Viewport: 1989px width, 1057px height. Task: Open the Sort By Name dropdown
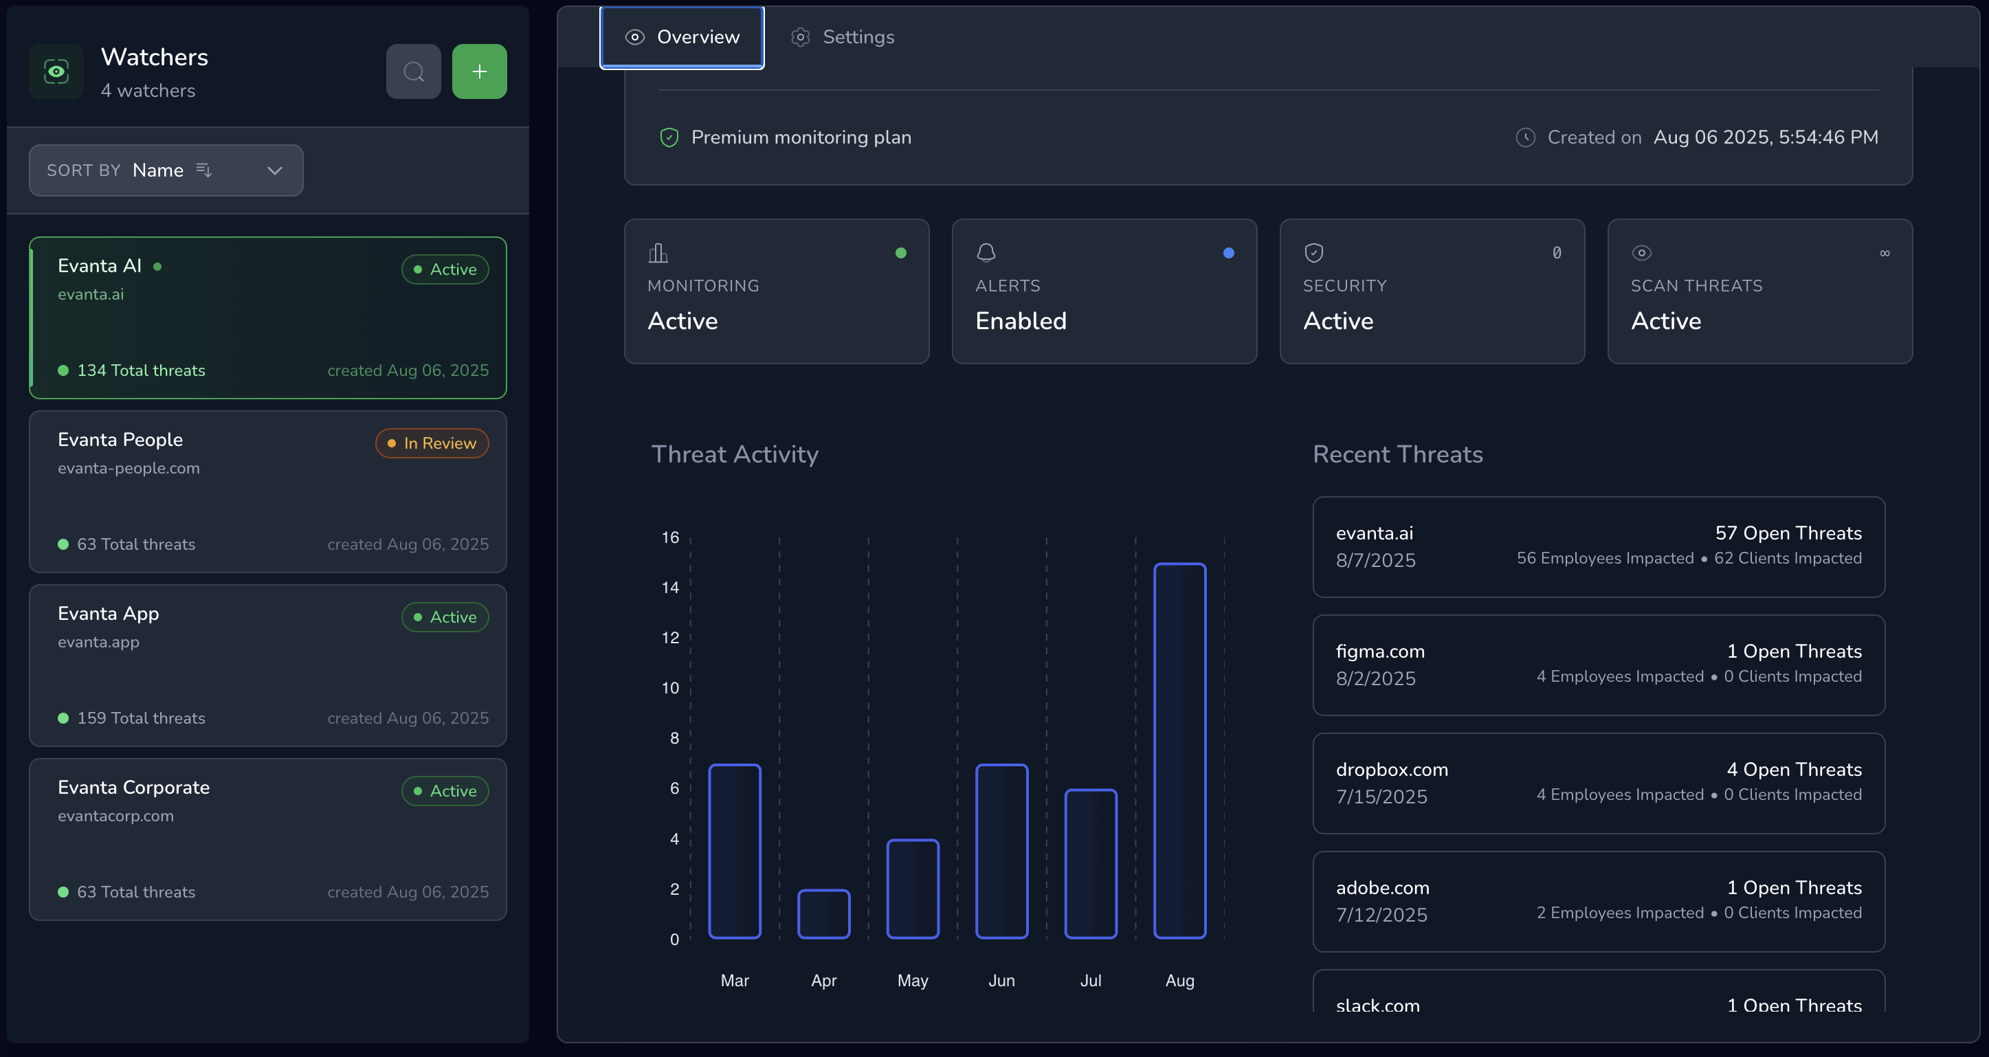[166, 170]
